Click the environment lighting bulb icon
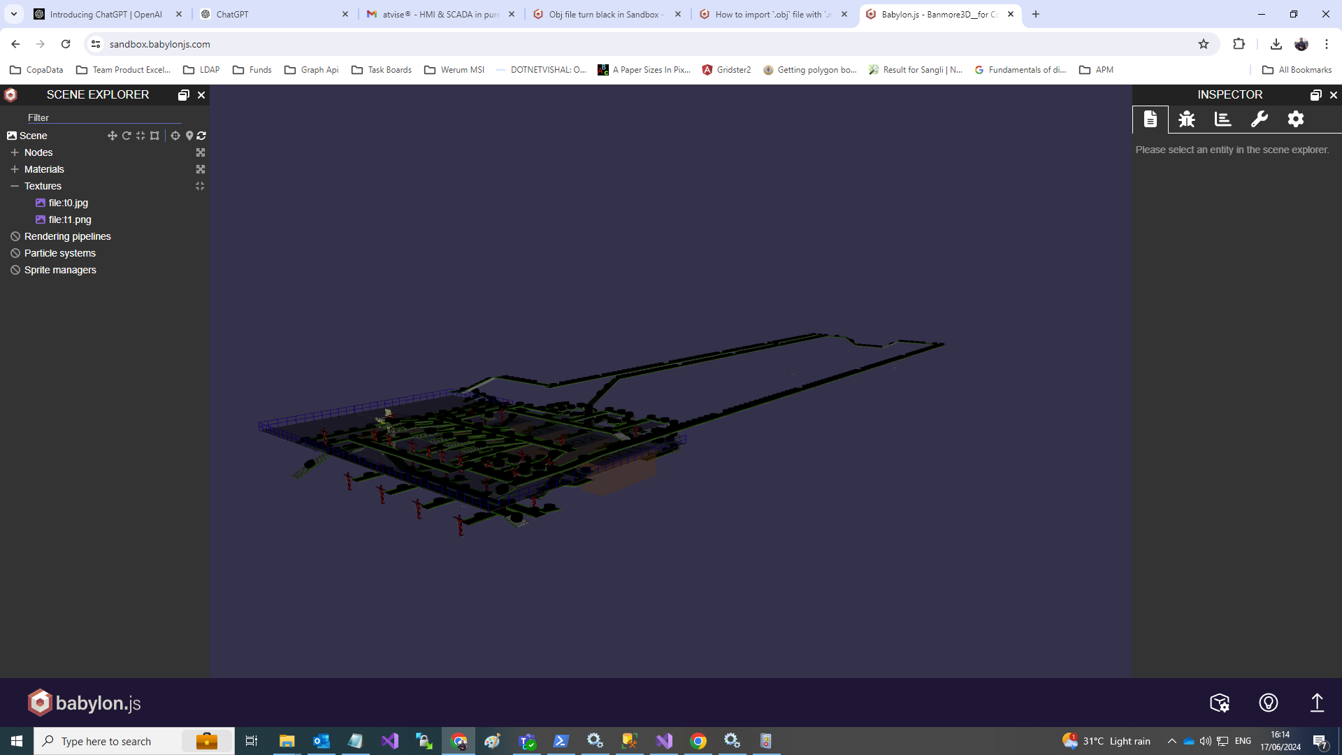 click(x=1268, y=703)
